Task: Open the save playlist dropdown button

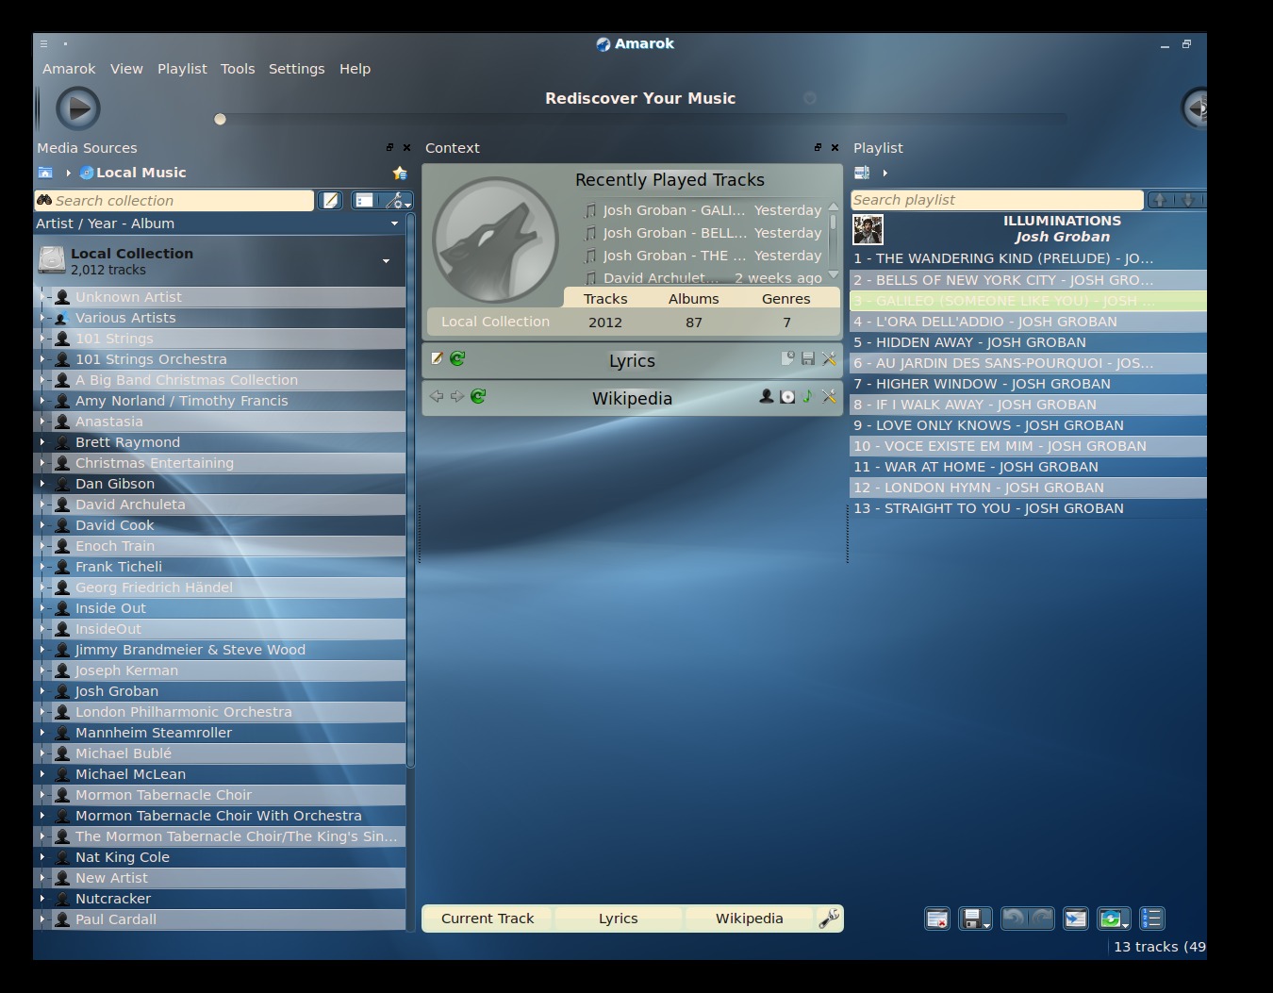Action: tap(975, 919)
